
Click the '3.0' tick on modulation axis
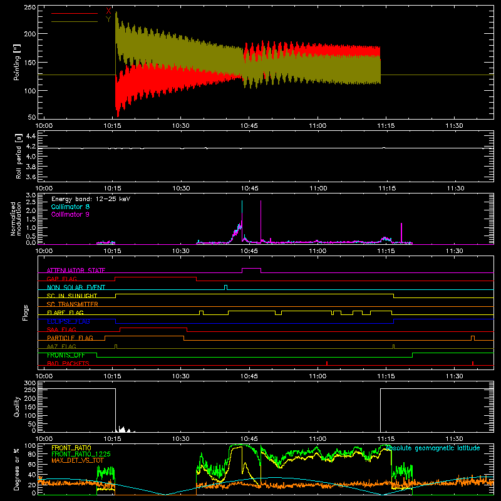pos(31,195)
